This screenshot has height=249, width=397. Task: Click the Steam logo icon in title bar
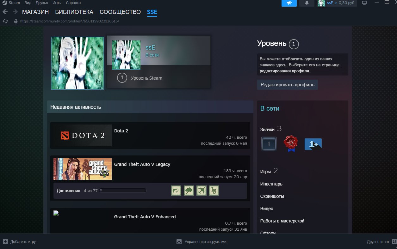[4, 3]
